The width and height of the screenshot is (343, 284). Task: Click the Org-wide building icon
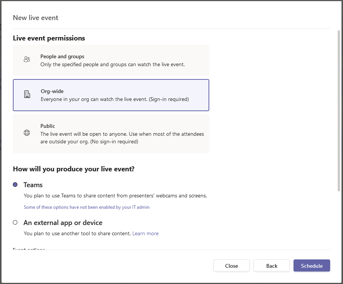tap(27, 95)
